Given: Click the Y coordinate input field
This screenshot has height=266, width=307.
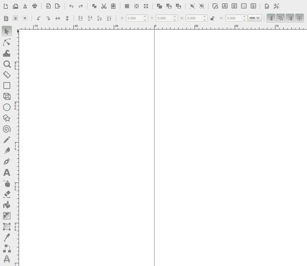Looking at the screenshot, I should pyautogui.click(x=164, y=18).
